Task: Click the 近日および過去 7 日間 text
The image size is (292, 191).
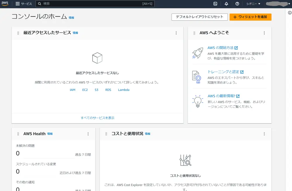Action: point(75,173)
